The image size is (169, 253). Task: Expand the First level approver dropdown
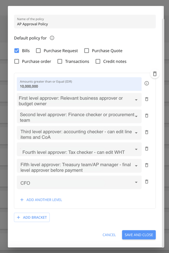(x=79, y=100)
